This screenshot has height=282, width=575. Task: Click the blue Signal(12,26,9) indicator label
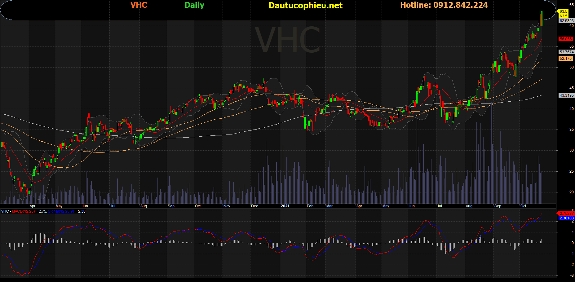click(61, 211)
